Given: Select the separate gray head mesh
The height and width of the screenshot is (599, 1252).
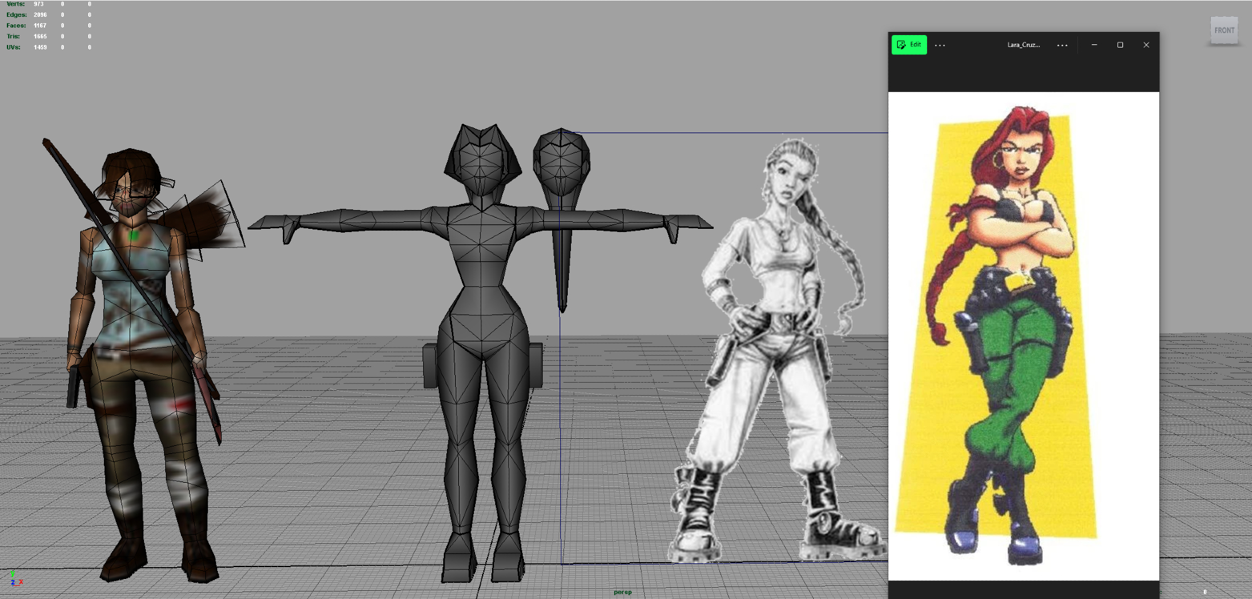Looking at the screenshot, I should coord(561,163).
